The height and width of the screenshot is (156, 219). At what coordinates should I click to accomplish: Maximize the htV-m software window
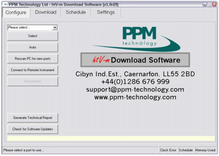coord(209,4)
